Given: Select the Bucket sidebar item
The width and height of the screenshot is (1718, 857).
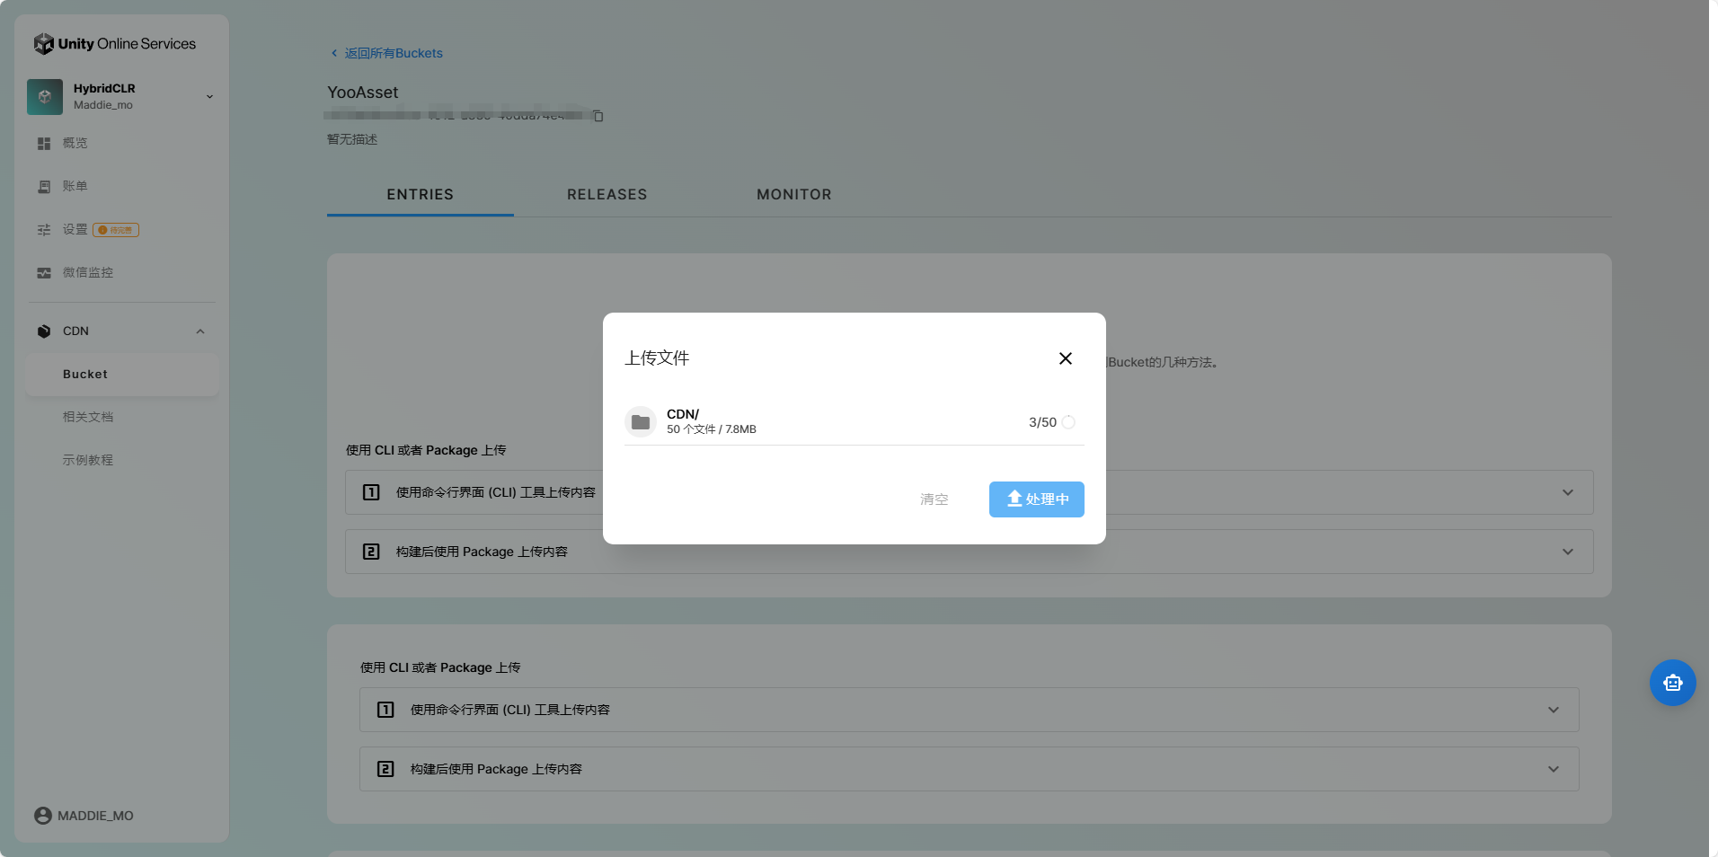Looking at the screenshot, I should click(x=122, y=375).
